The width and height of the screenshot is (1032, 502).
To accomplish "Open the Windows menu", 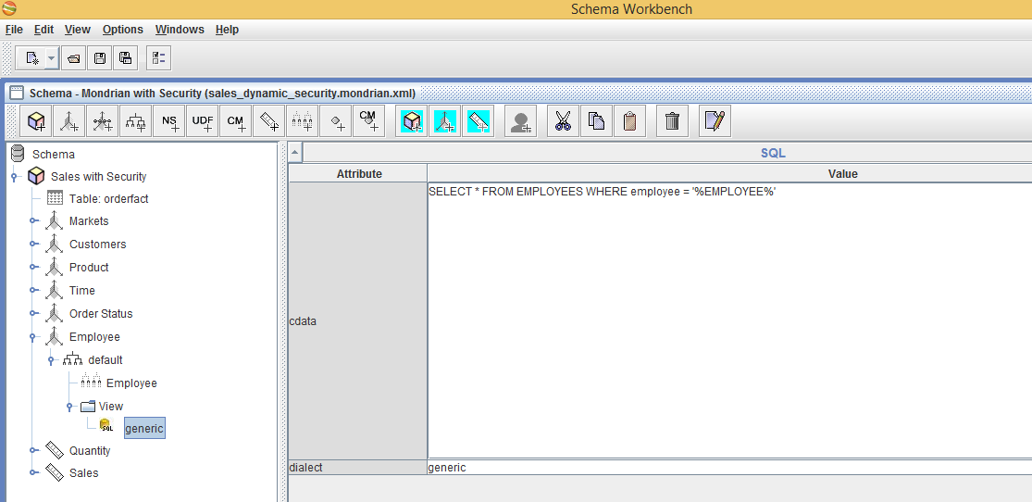I will click(x=180, y=30).
